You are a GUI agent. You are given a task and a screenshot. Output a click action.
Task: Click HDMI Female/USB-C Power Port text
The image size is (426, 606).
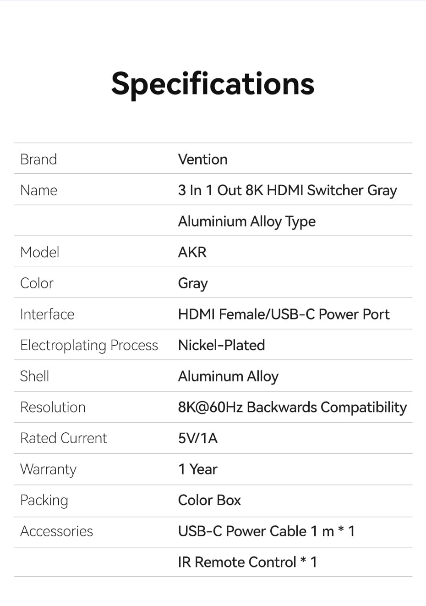point(284,314)
